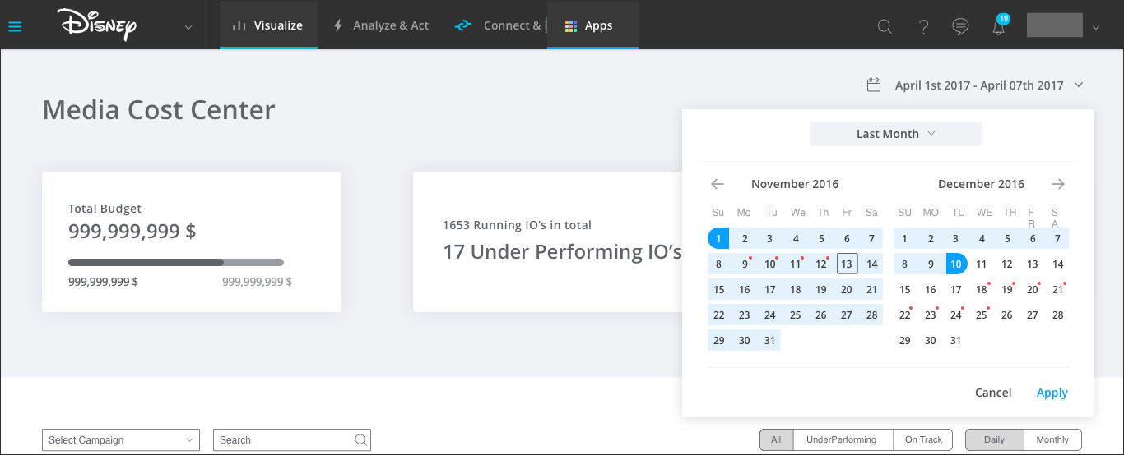Open notifications bell with badge 10
Image resolution: width=1124 pixels, height=455 pixels.
pyautogui.click(x=999, y=26)
